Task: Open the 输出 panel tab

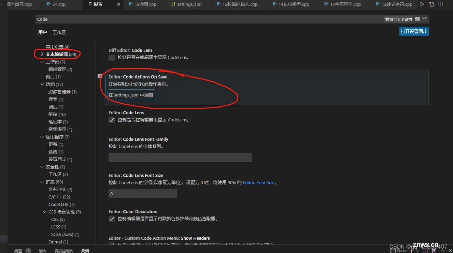Action: (x=42, y=251)
